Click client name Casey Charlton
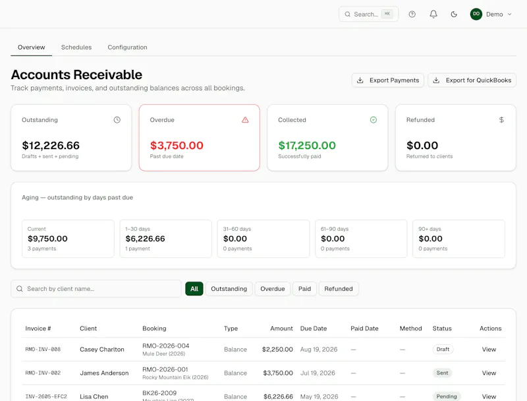Screen dimensions: 527x401 click(102, 349)
